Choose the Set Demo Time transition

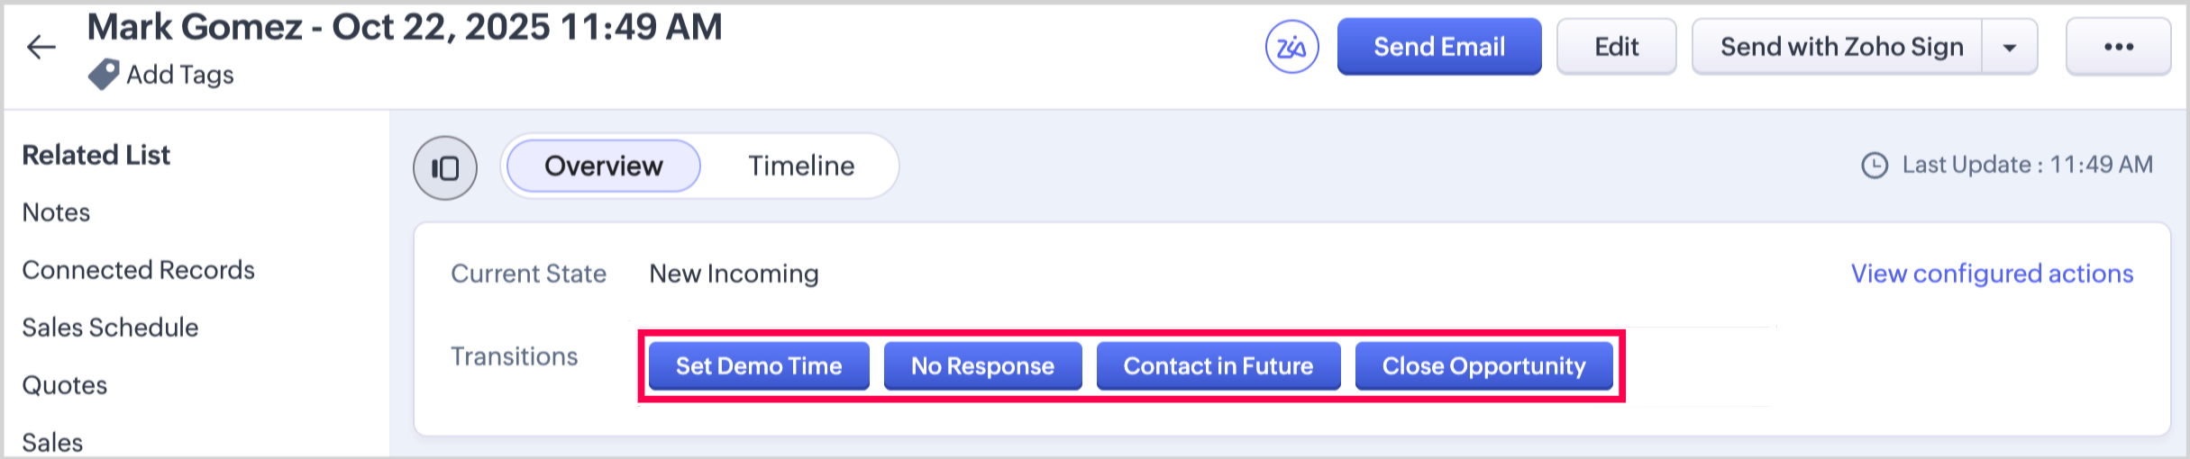point(759,366)
